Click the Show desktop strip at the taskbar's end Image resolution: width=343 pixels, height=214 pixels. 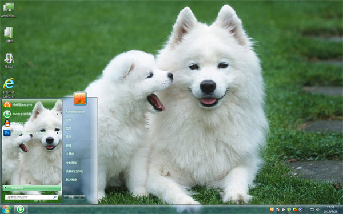(x=341, y=209)
